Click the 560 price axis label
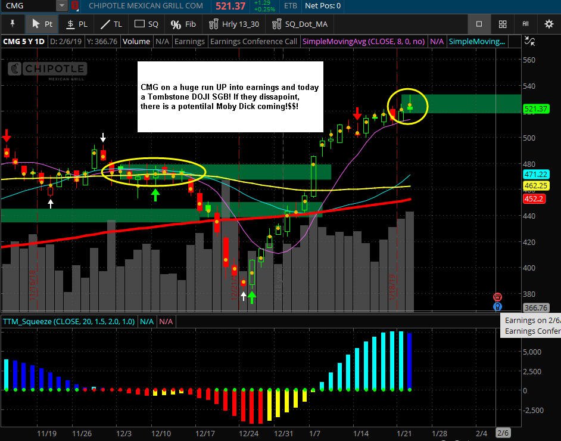The image size is (561, 441). click(529, 60)
